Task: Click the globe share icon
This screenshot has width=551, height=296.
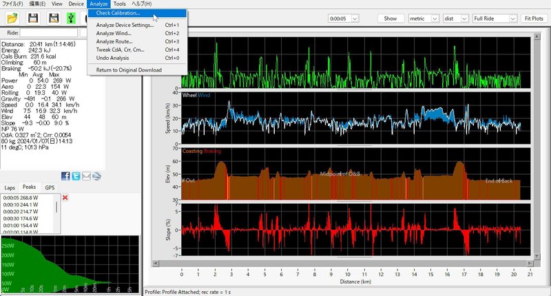Action: [x=96, y=176]
